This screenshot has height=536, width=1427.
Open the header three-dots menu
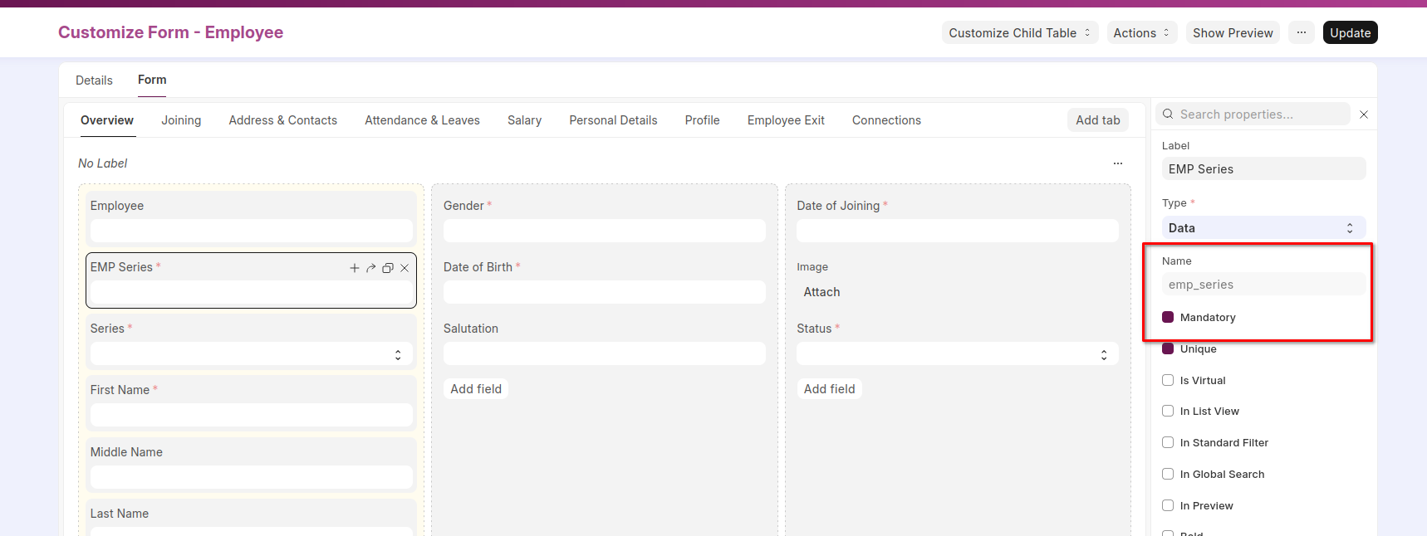[x=1301, y=33]
